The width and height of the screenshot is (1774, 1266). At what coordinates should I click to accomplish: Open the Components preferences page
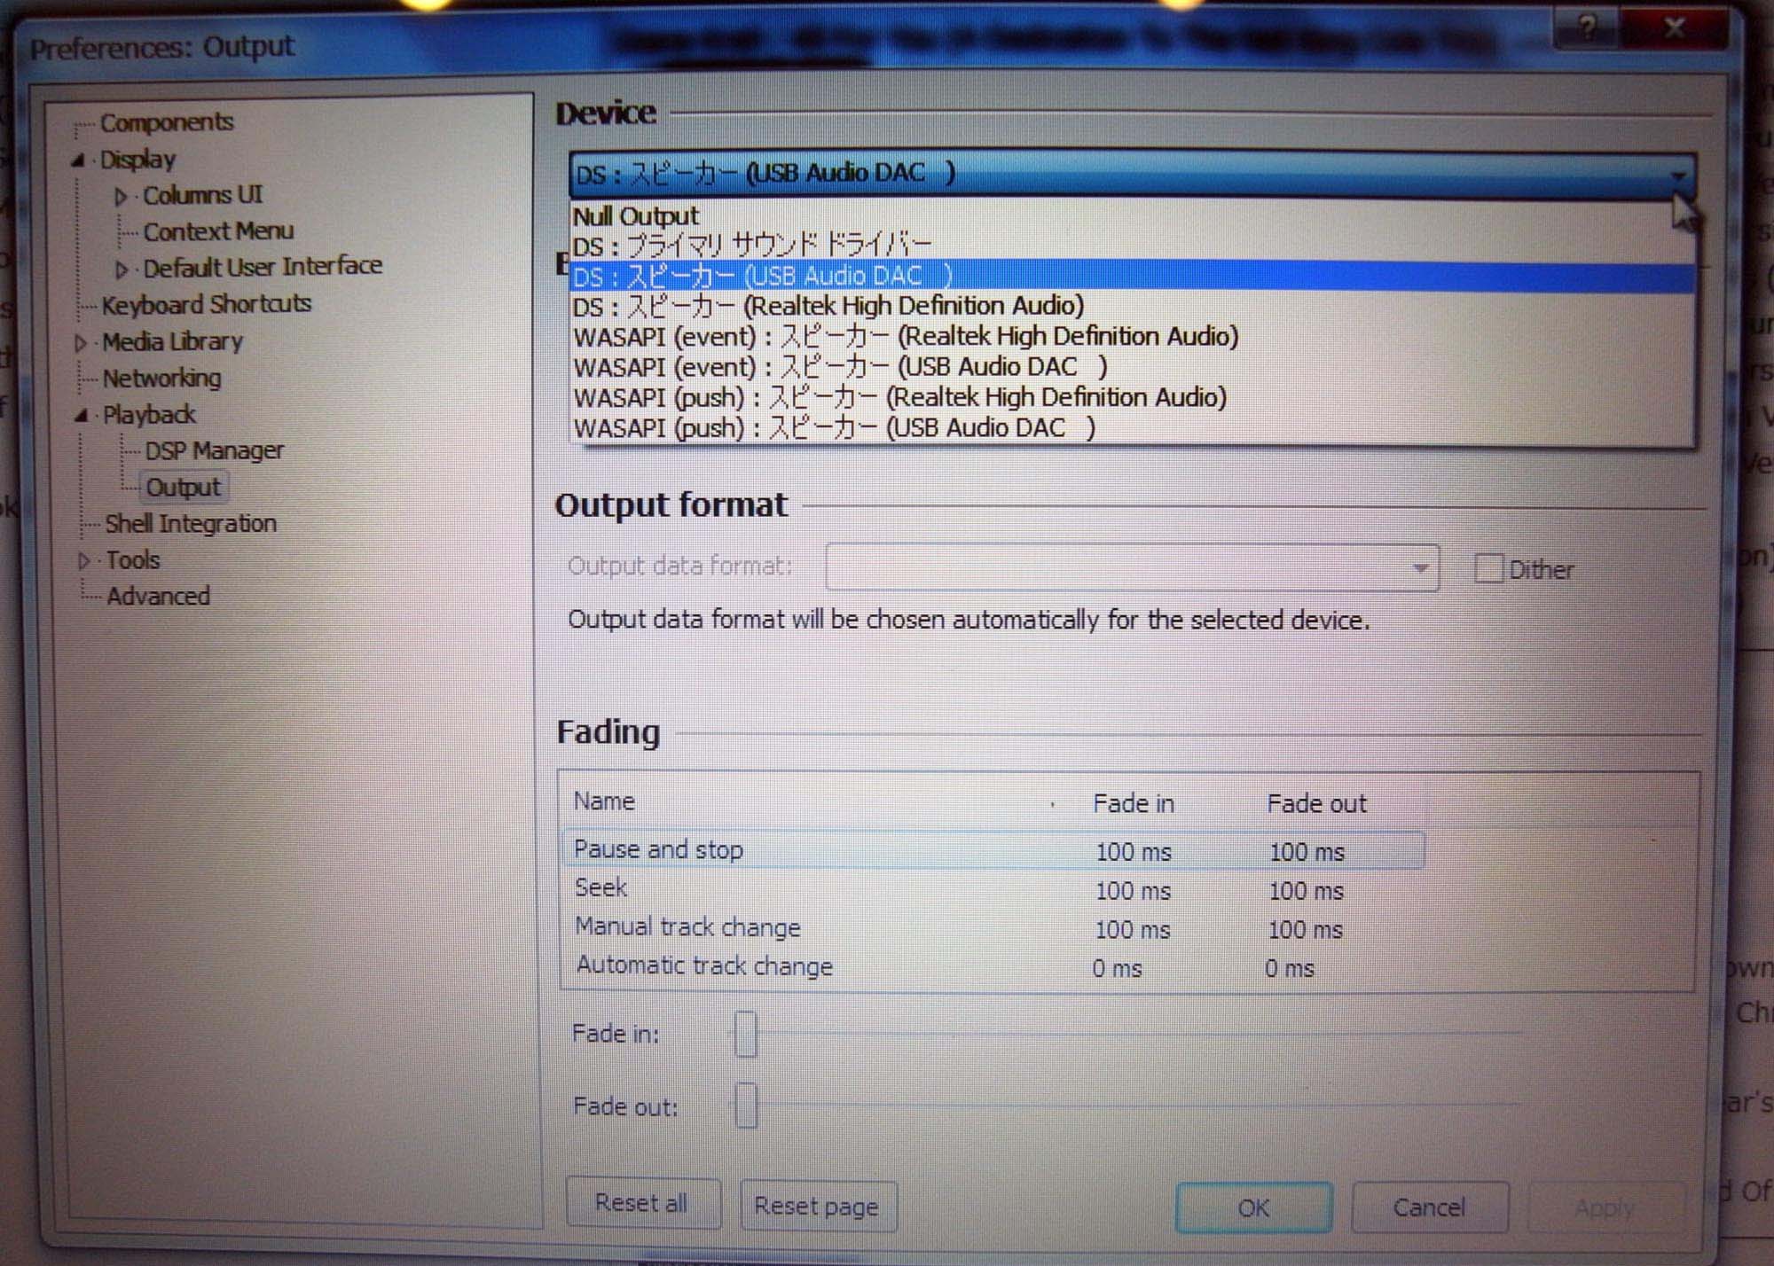tap(167, 122)
